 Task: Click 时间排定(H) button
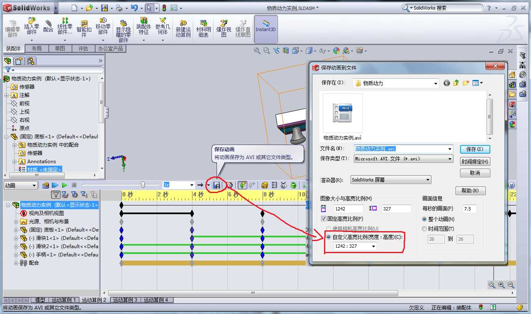coord(475,161)
